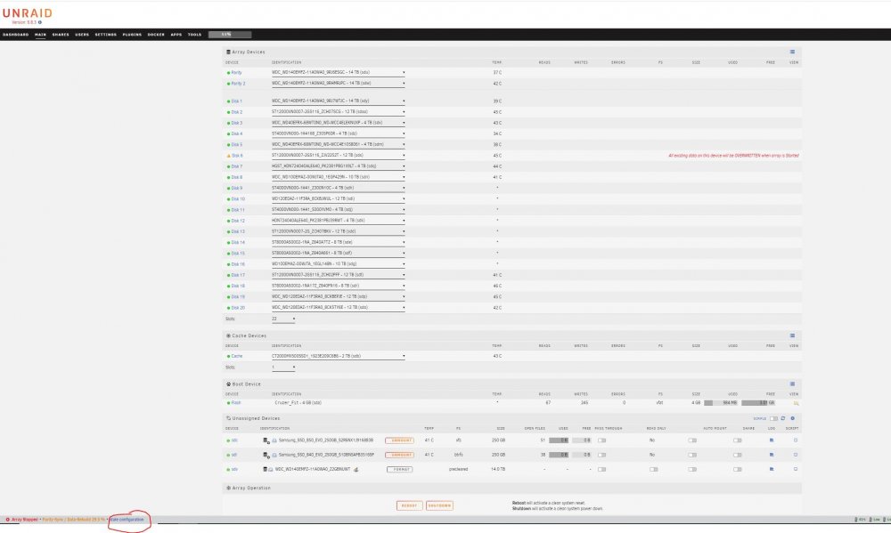Screen dimensions: 891x533
Task: Open the Settings menu
Action: (x=106, y=35)
